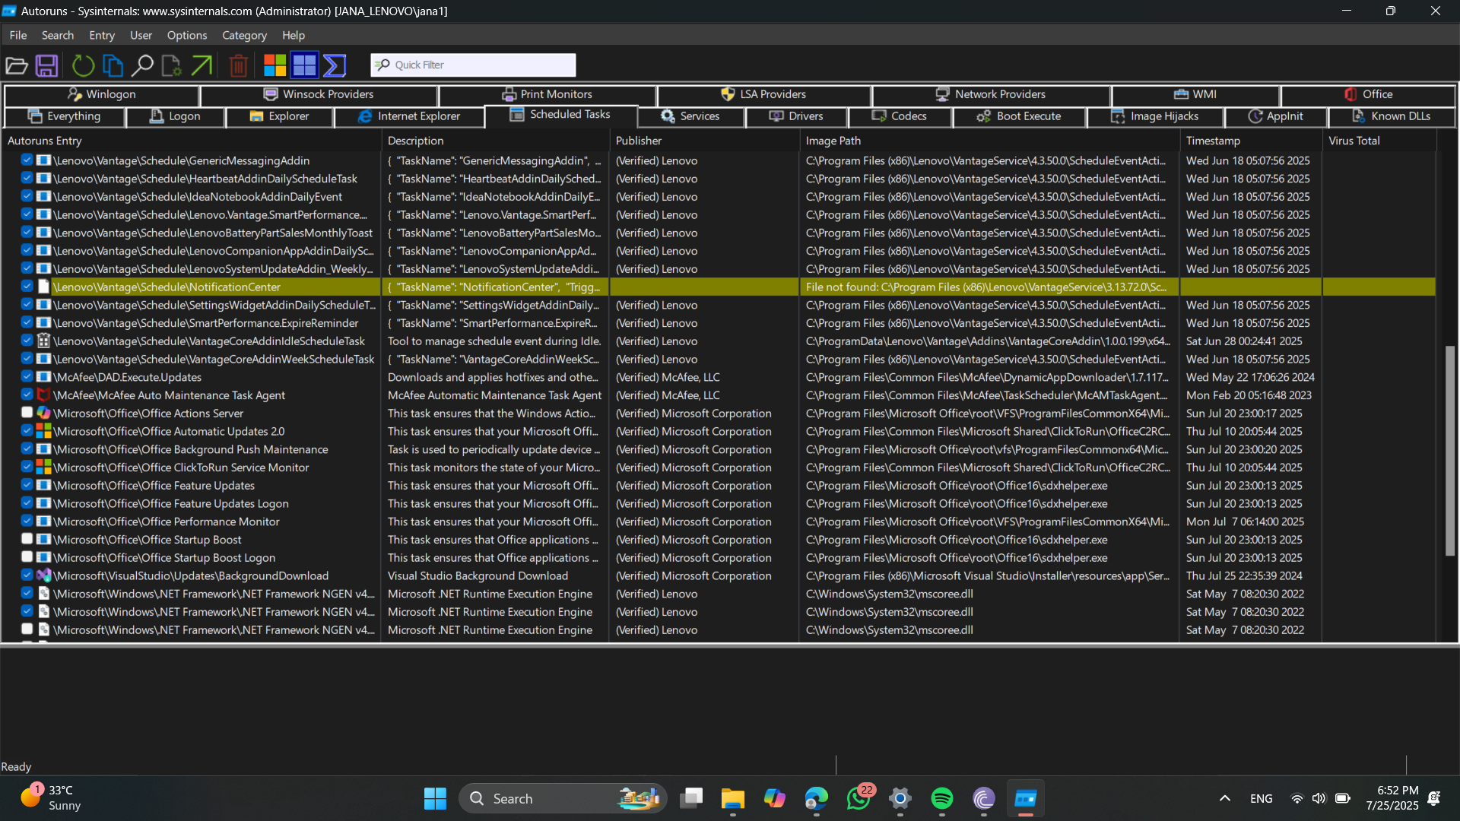Open the Options menu

tap(187, 35)
